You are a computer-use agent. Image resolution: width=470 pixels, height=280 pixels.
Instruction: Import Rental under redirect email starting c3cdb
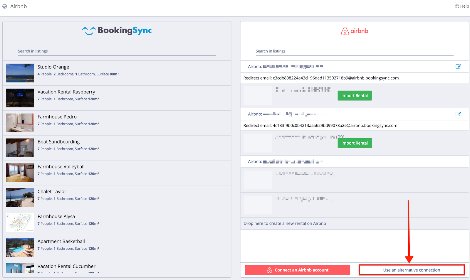355,96
